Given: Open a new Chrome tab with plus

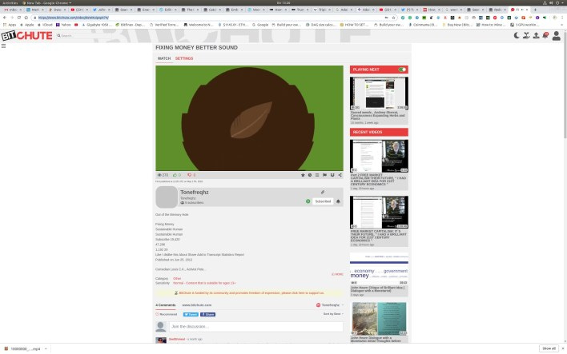Looking at the screenshot, I should tap(535, 10).
